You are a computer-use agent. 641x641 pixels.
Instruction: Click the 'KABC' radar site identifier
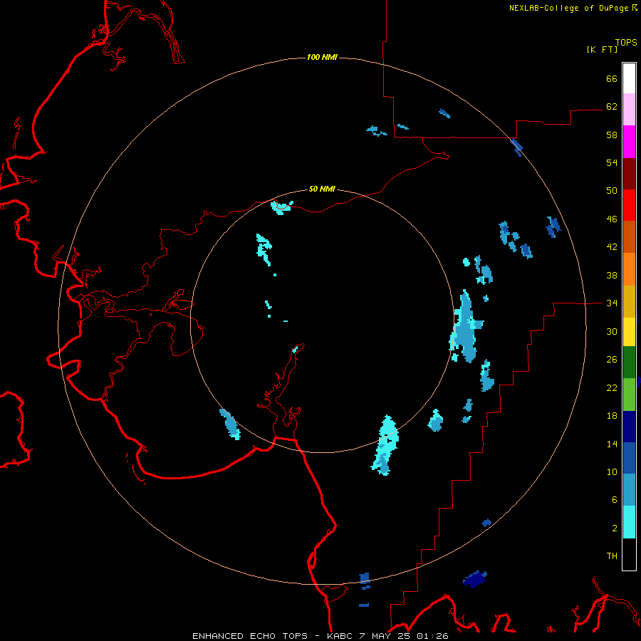click(x=340, y=636)
